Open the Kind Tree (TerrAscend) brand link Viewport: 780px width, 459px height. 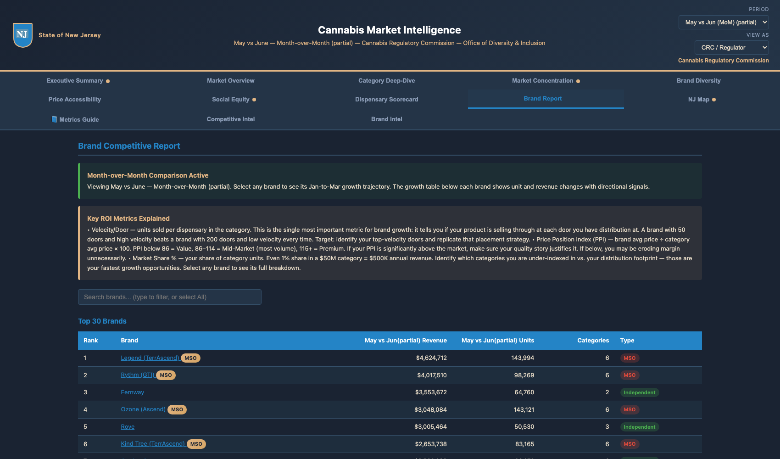(x=153, y=444)
